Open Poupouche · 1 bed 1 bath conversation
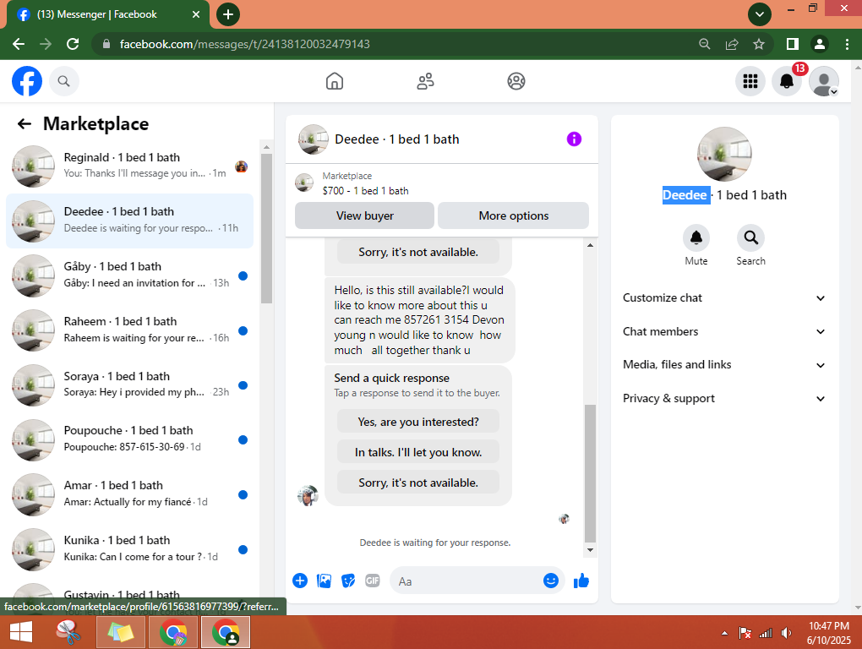This screenshot has width=862, height=649. point(130,439)
